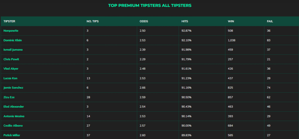The width and height of the screenshot is (299, 139).
Task: Open Jamie Sanchez tipster profile
Action: pos(13,88)
